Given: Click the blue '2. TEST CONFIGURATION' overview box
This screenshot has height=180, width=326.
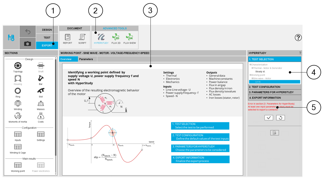Looking at the screenshot, I should 200,137.
